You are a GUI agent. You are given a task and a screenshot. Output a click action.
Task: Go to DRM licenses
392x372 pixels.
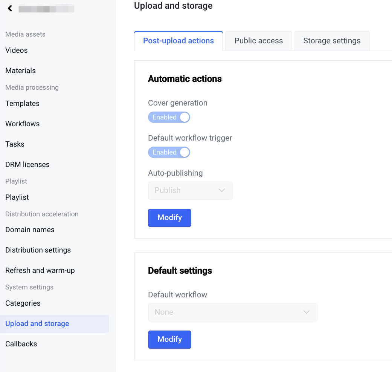click(x=27, y=165)
